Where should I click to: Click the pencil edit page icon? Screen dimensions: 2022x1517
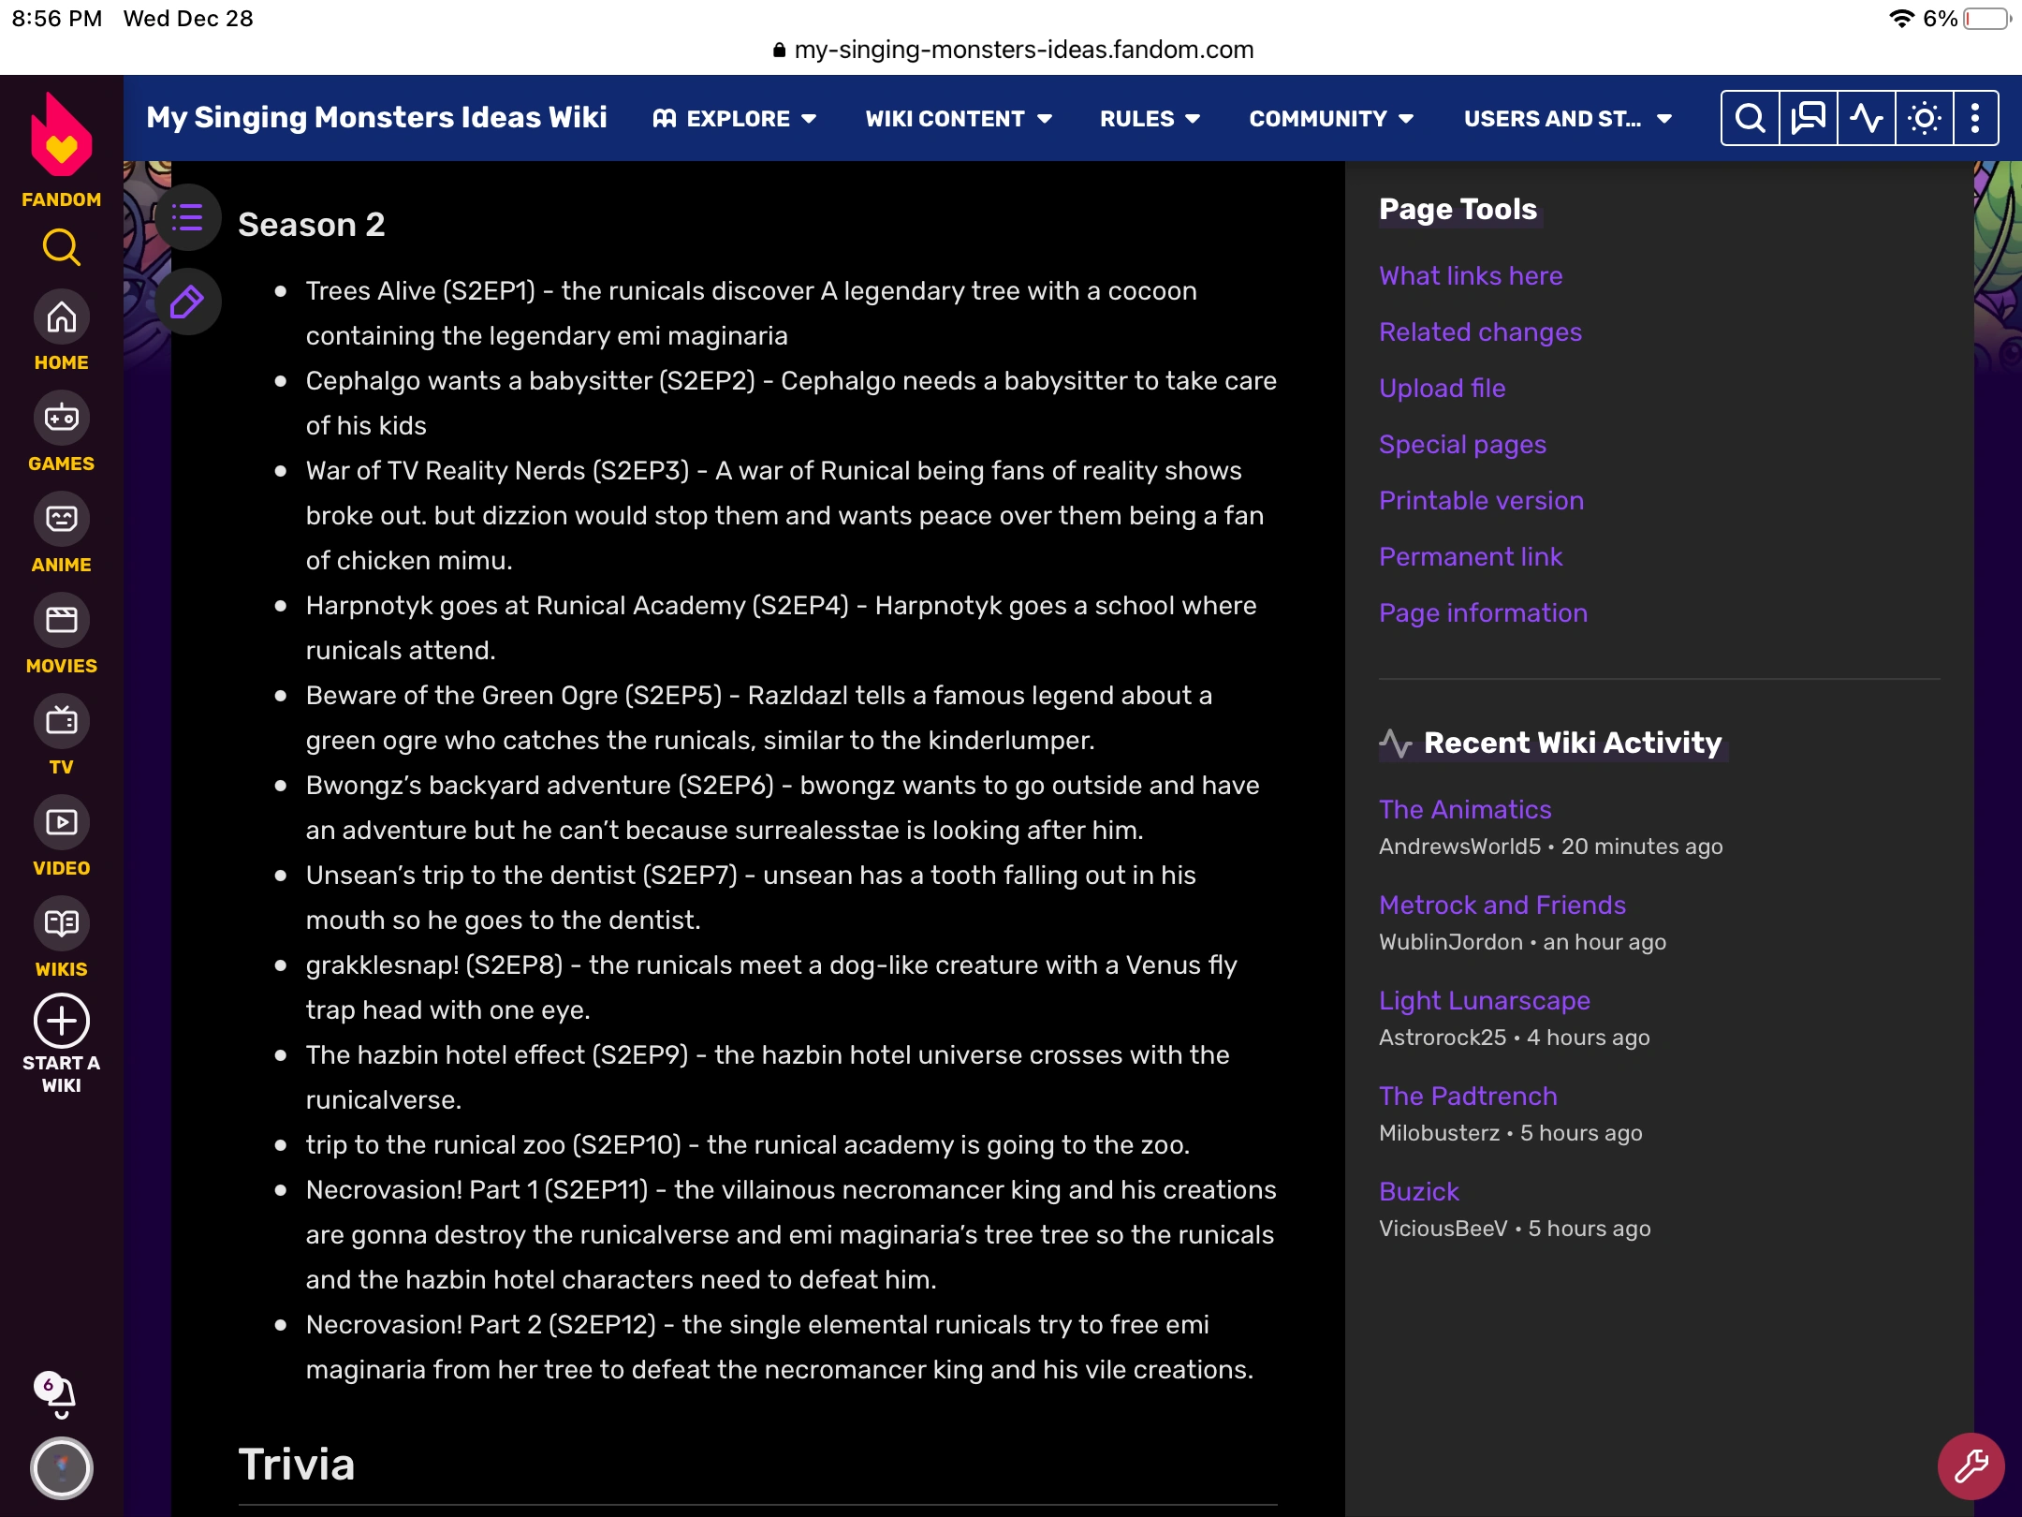187,302
